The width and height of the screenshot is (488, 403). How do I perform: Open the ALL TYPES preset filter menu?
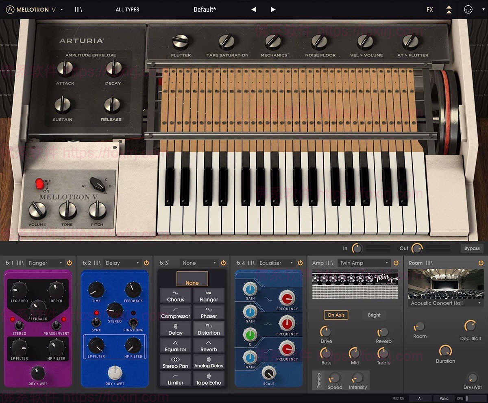127,9
